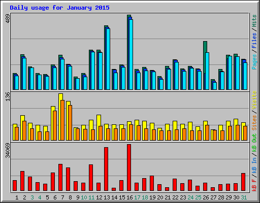This screenshot has width=260, height=203.
Task: Click the orange sites bar for day 8
Action: (x=70, y=123)
